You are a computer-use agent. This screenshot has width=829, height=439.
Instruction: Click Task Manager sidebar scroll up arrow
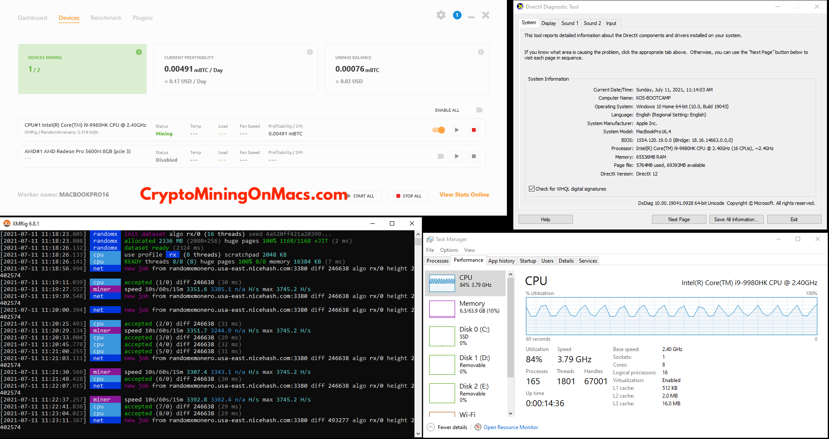point(511,274)
